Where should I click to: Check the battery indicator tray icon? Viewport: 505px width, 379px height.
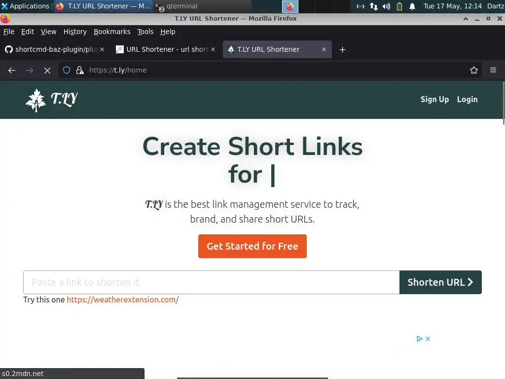click(399, 6)
